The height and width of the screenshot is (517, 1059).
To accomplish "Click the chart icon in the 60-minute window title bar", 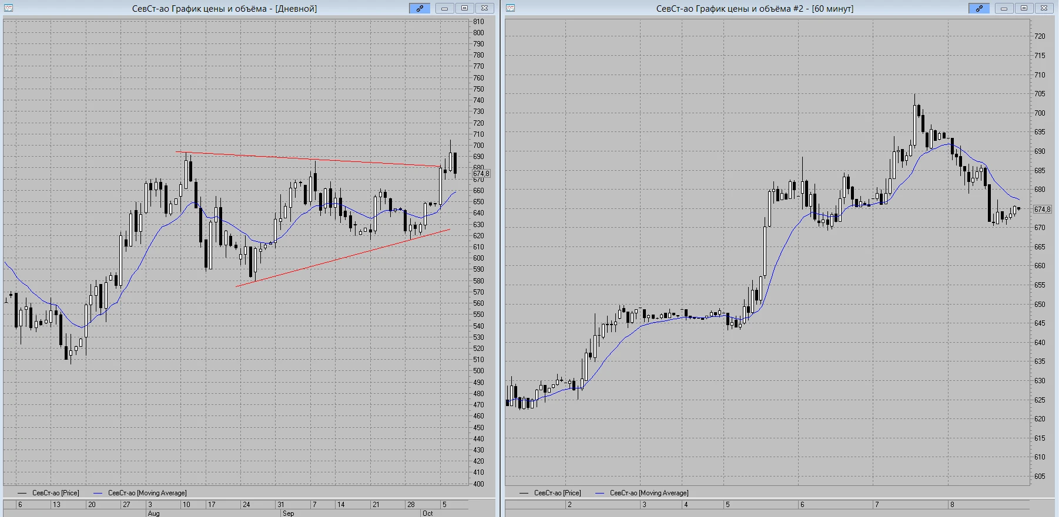I will tap(511, 8).
